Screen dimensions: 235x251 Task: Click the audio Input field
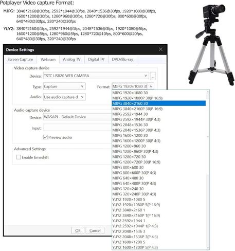coord(78,128)
